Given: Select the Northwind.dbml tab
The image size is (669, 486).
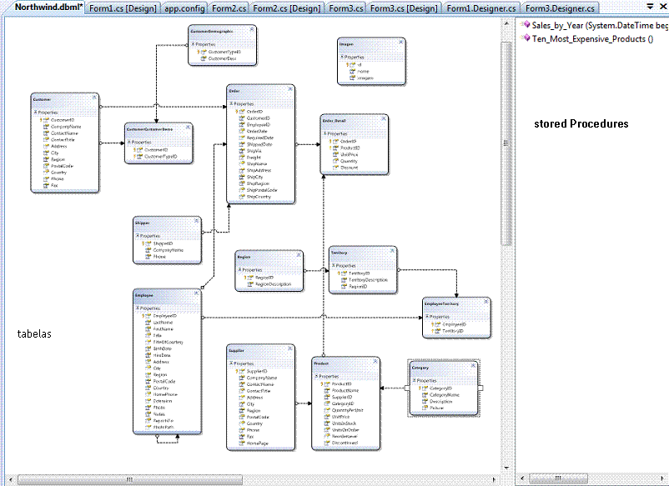Looking at the screenshot, I should tap(48, 8).
